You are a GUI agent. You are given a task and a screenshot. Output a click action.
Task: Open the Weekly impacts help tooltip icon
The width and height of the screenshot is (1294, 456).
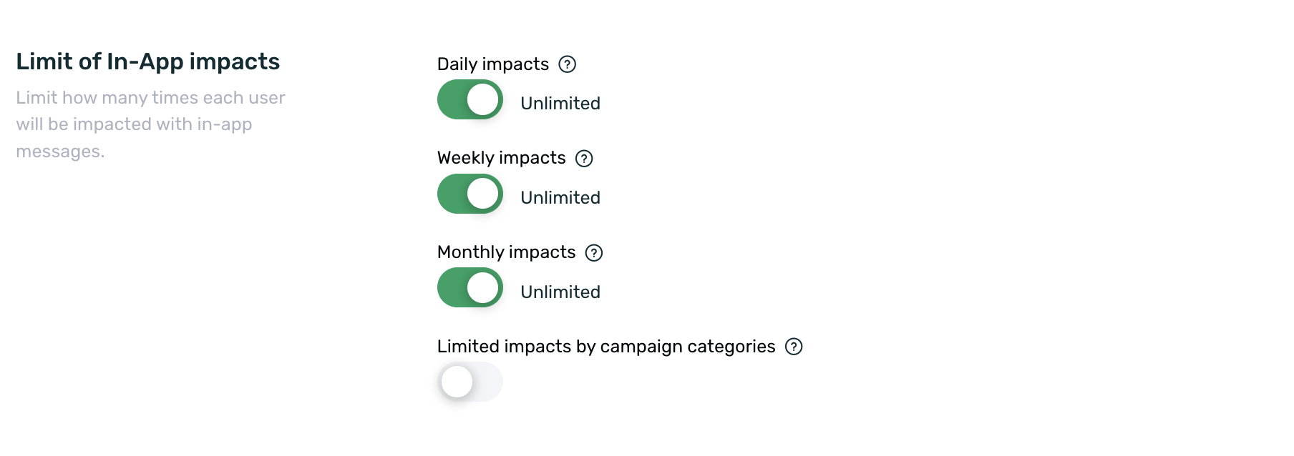coord(584,159)
